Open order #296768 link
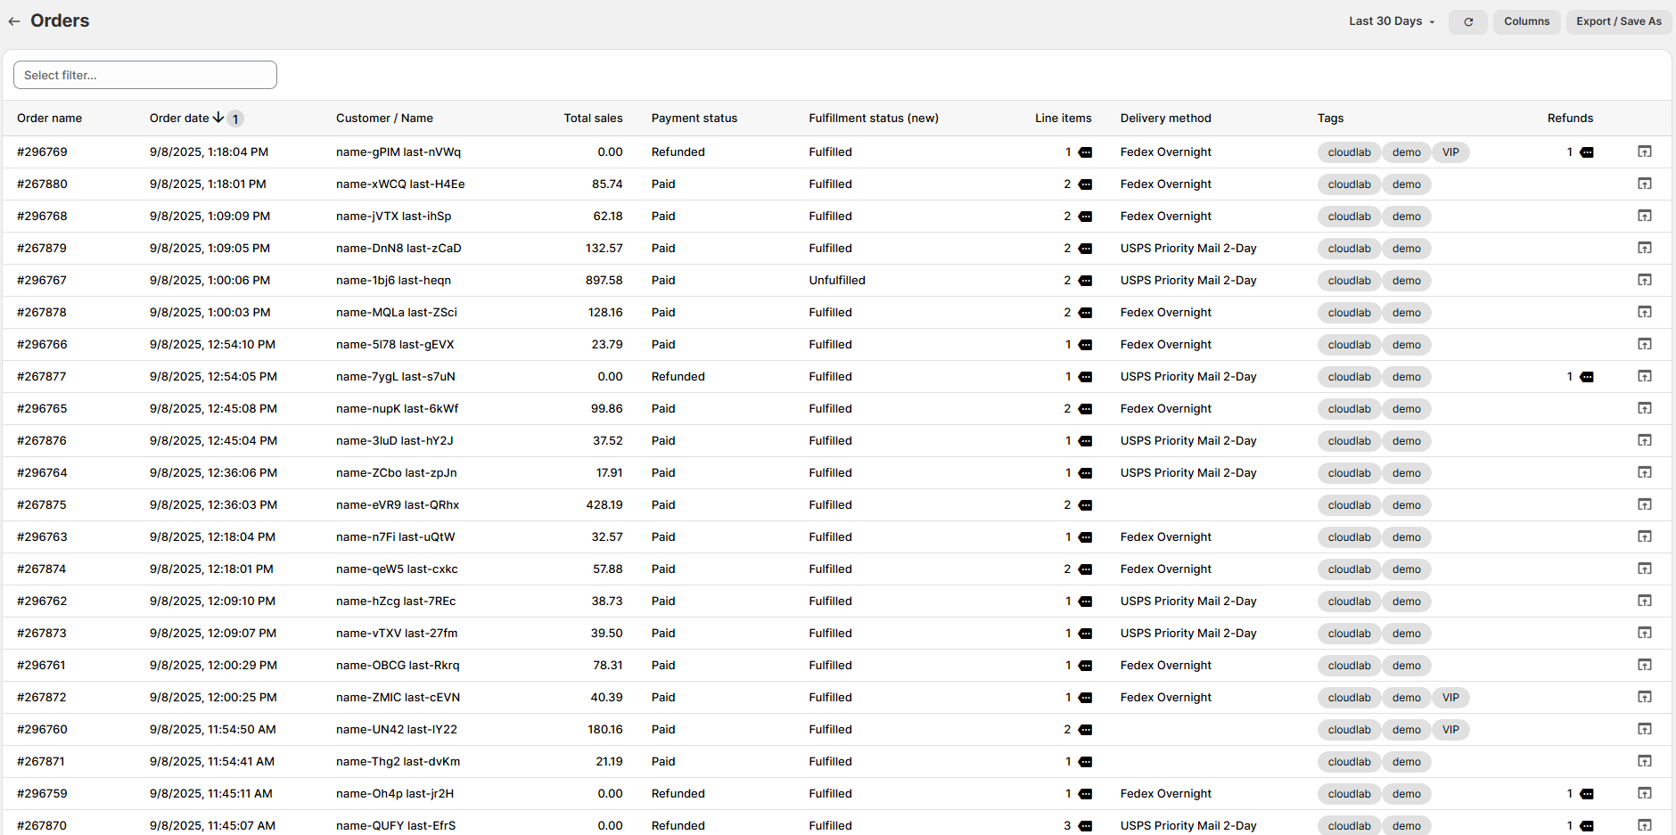The height and width of the screenshot is (835, 1676). 42,217
